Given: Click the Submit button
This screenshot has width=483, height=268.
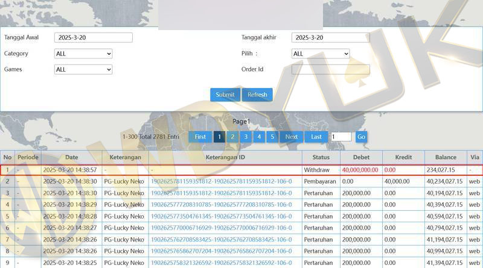Looking at the screenshot, I should click(x=225, y=95).
